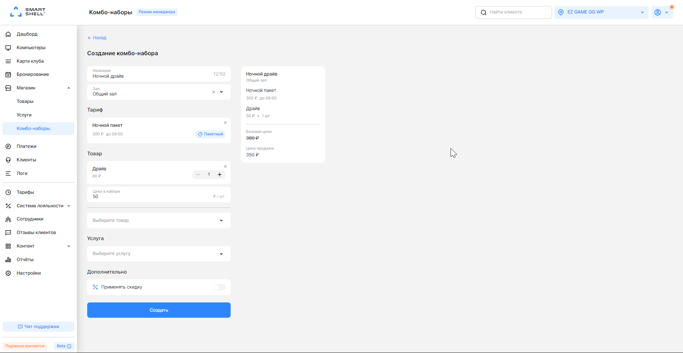
Task: Expand the Контент submenu chevron
Action: click(69, 246)
